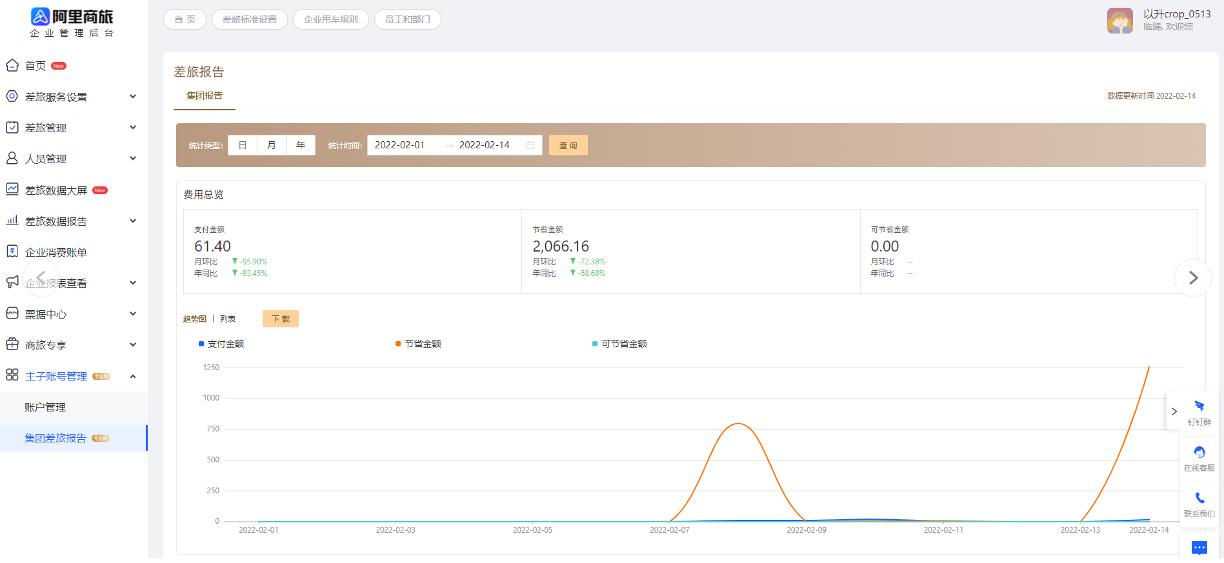Switch to 趋势图 view
The image size is (1224, 563).
pyautogui.click(x=195, y=319)
